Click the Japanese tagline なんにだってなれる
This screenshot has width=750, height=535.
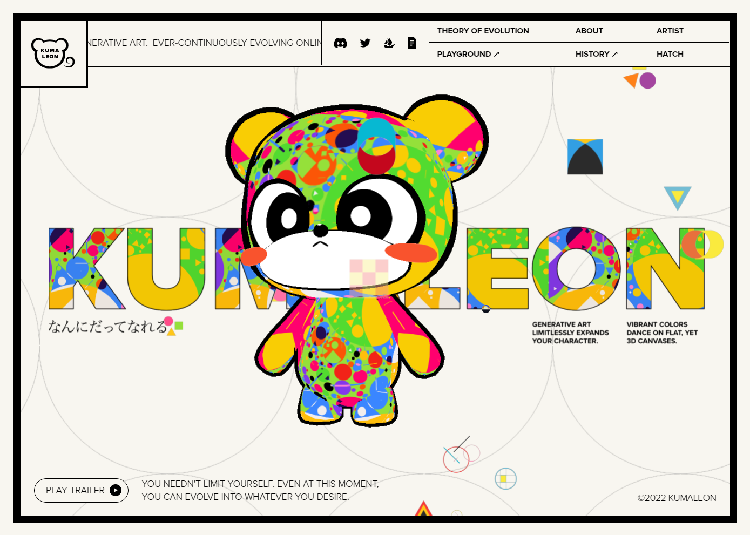pos(108,326)
